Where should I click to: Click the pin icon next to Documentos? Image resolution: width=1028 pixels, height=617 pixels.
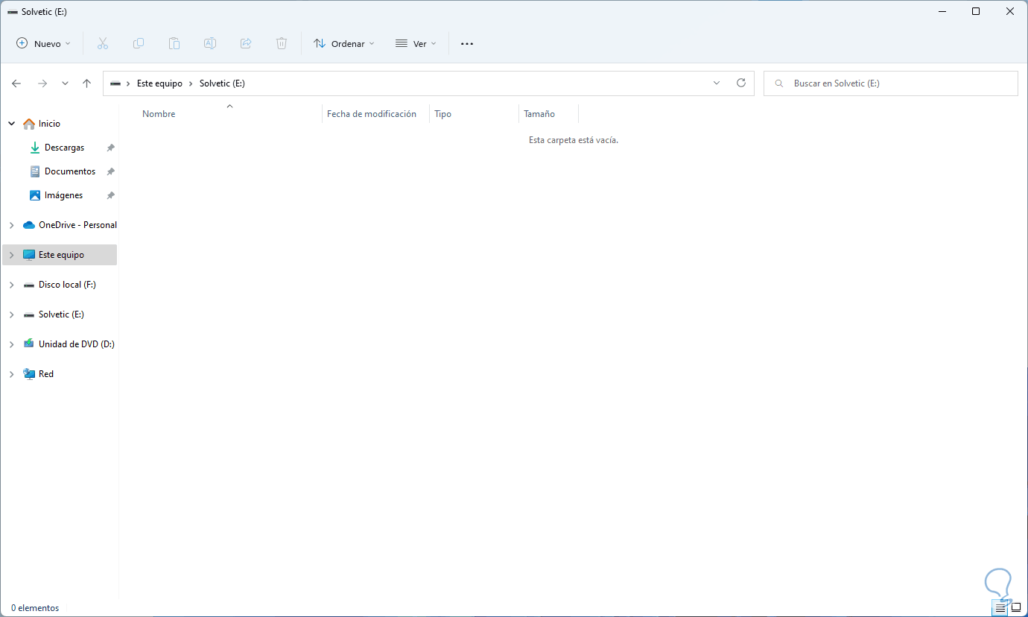(110, 171)
